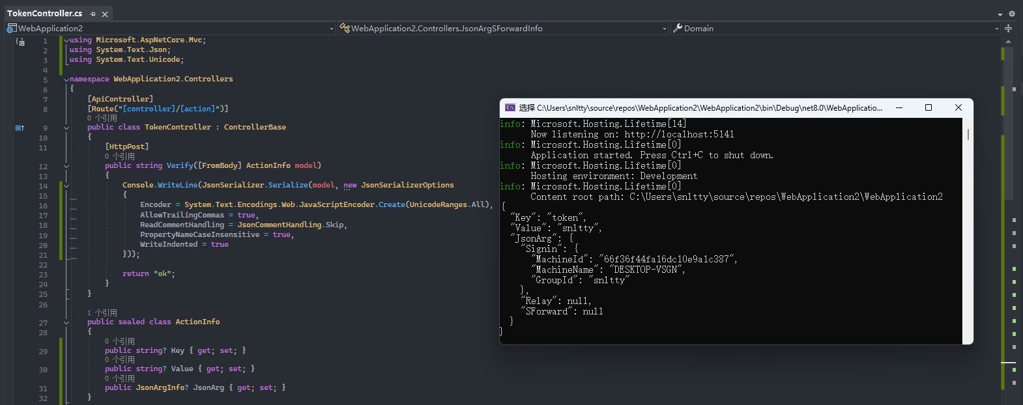Maximize the console window
1023x405 pixels.
929,108
